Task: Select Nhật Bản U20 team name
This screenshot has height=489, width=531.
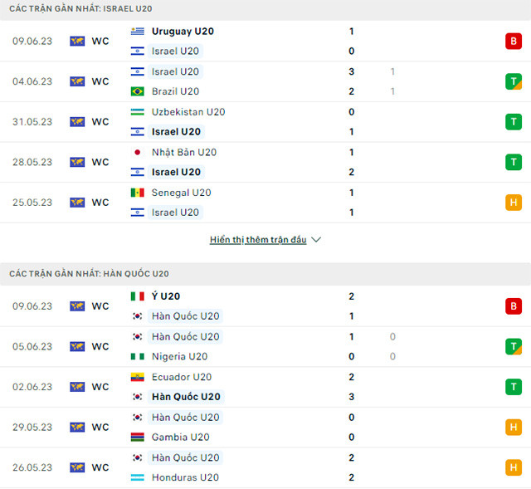Action: click(184, 153)
